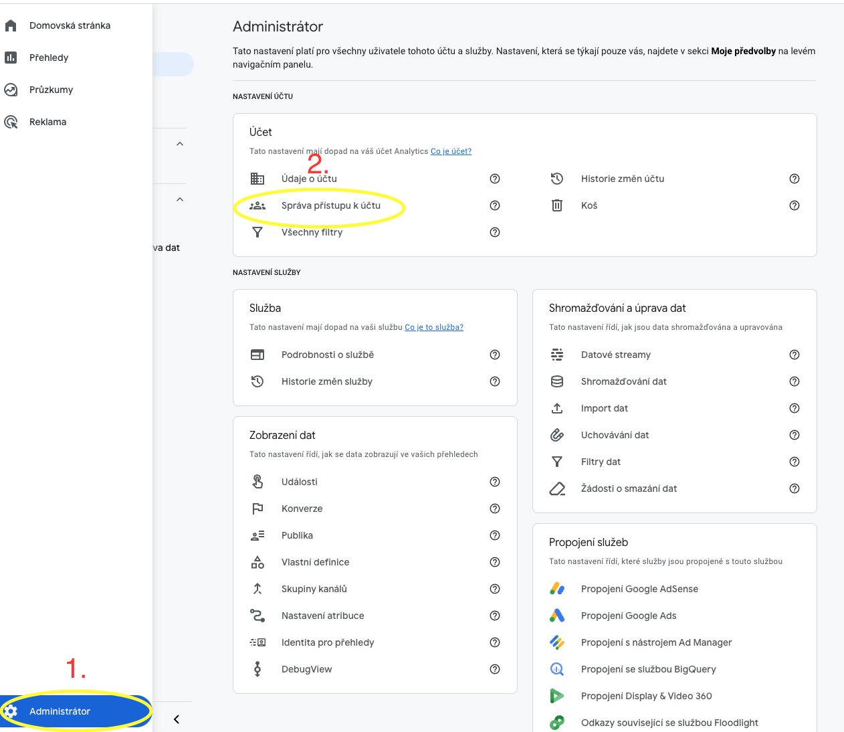Click the Uchovávání dat paperclip icon

(557, 435)
